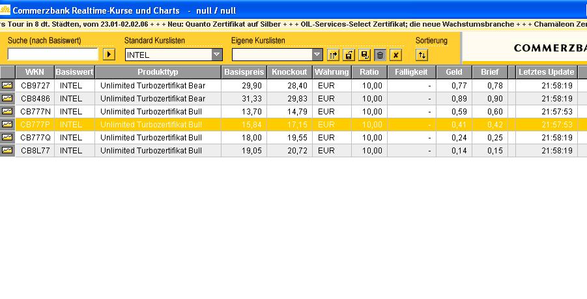Click the COMMERZBANK banner logo
Screen dimensions: 587x299
[551, 48]
